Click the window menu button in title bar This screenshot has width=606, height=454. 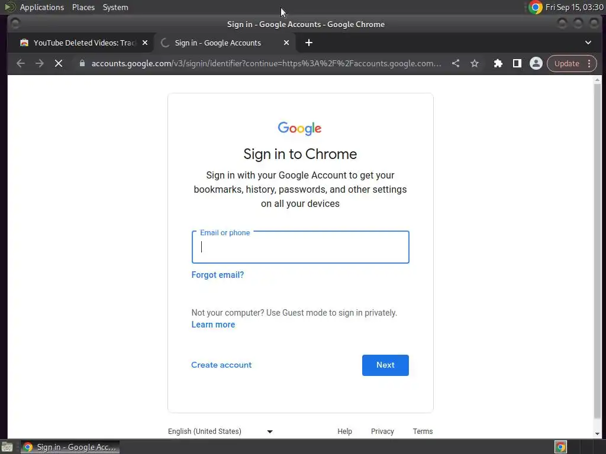coord(15,24)
